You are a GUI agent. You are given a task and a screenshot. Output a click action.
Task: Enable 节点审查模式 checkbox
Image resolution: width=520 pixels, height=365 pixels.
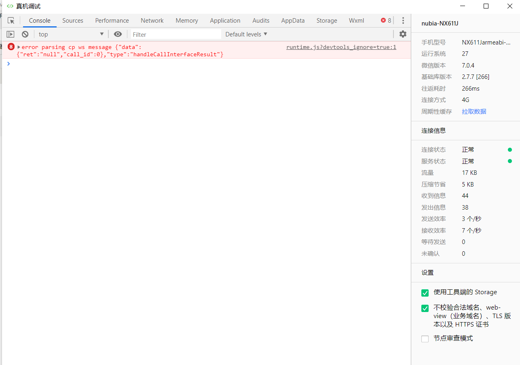tap(425, 339)
